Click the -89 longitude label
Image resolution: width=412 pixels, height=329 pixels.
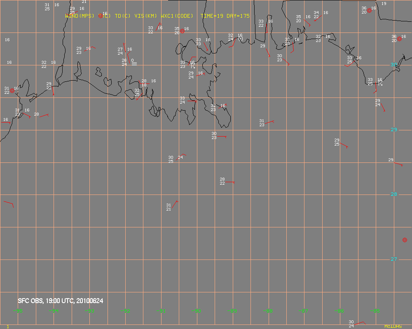[x=232, y=311]
